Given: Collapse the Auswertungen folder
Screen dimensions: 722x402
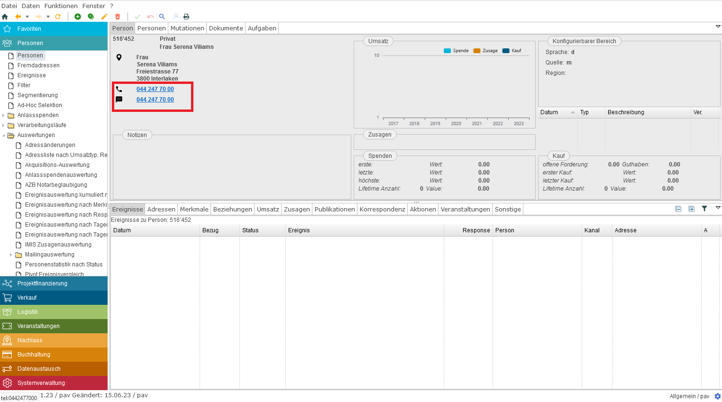Looking at the screenshot, I should (x=4, y=135).
